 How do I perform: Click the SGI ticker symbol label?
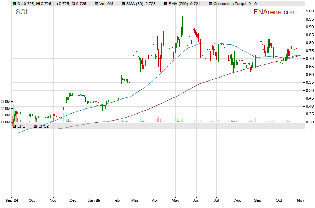21,12
